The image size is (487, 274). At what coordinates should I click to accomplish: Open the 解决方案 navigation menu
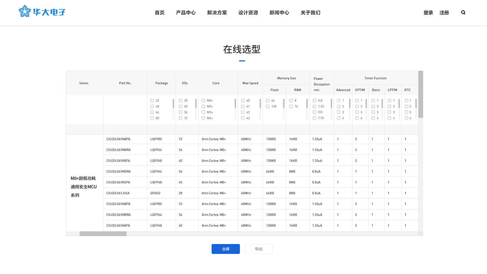tap(217, 13)
